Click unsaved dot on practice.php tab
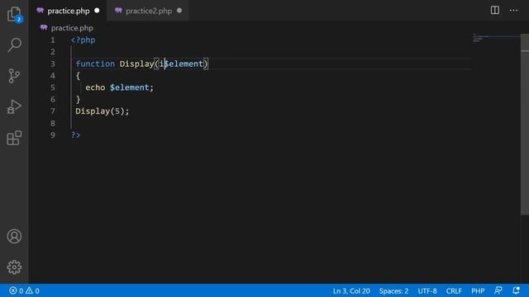Viewport: 529px width, 297px height. pos(97,11)
